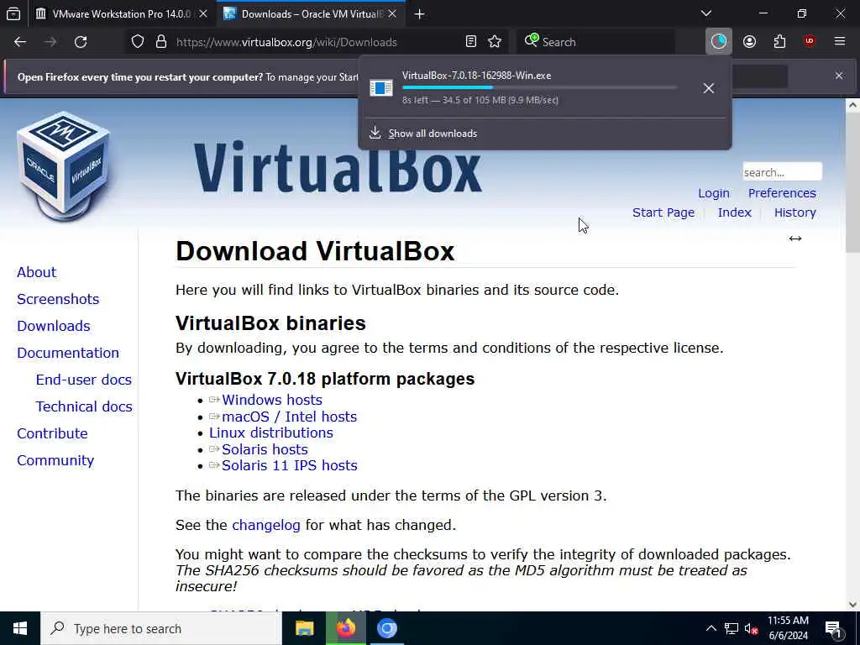
Task: Reload the current page
Action: tap(81, 42)
